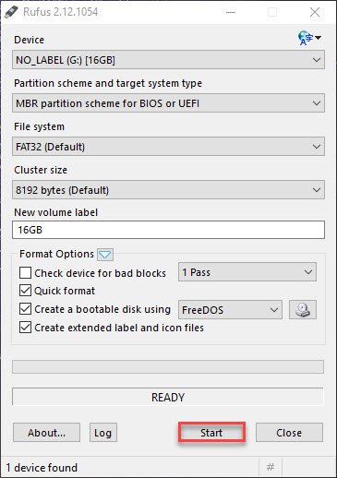Screen dimensions: 337x478
Task: Click the disk image select icon button
Action: tap(303, 310)
